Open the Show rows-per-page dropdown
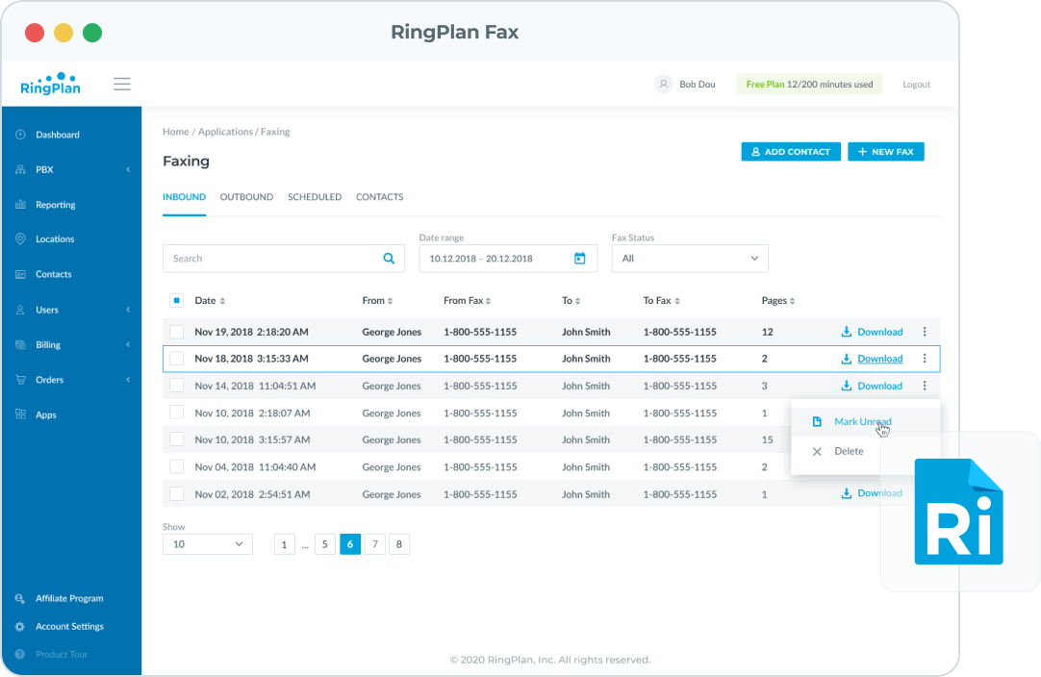The width and height of the screenshot is (1041, 677). (207, 544)
